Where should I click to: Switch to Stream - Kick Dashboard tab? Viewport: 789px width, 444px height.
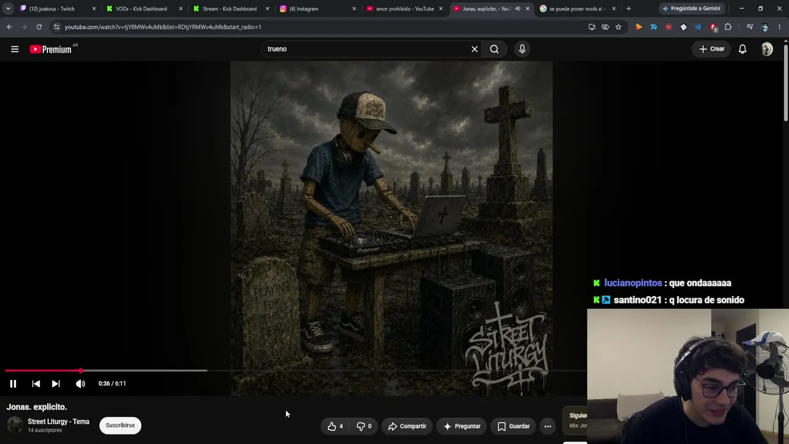pyautogui.click(x=228, y=9)
